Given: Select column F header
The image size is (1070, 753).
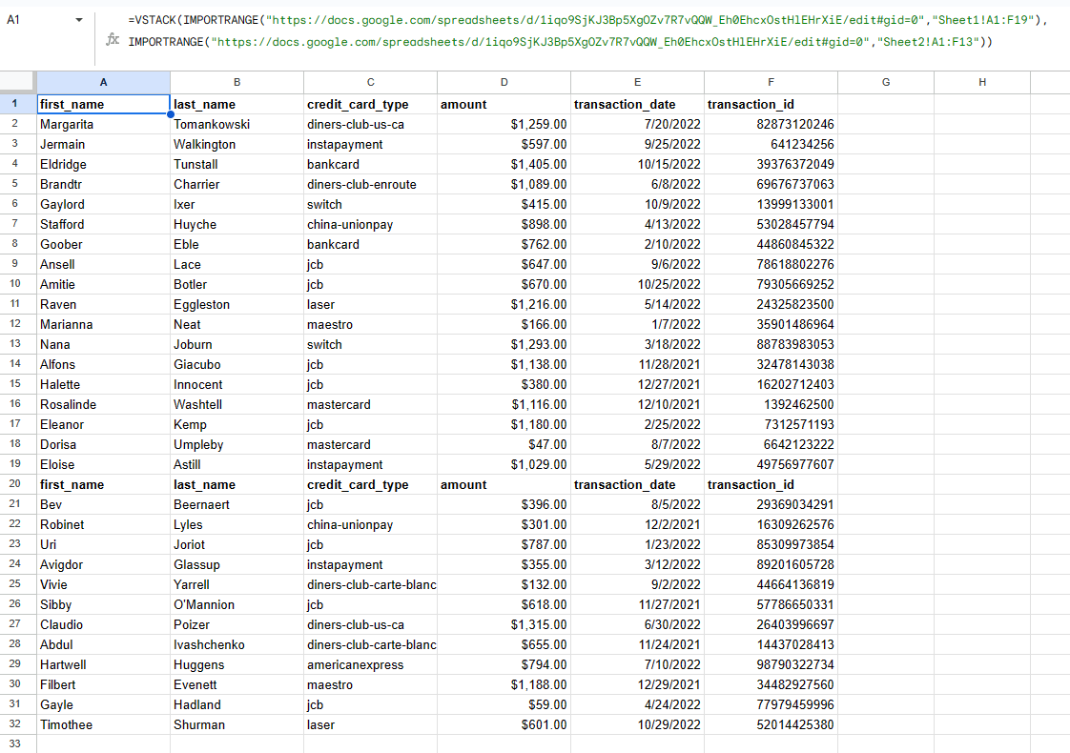Looking at the screenshot, I should 772,82.
